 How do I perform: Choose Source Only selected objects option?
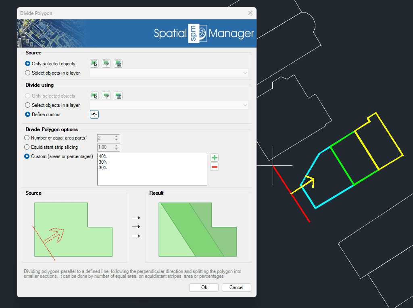point(50,64)
